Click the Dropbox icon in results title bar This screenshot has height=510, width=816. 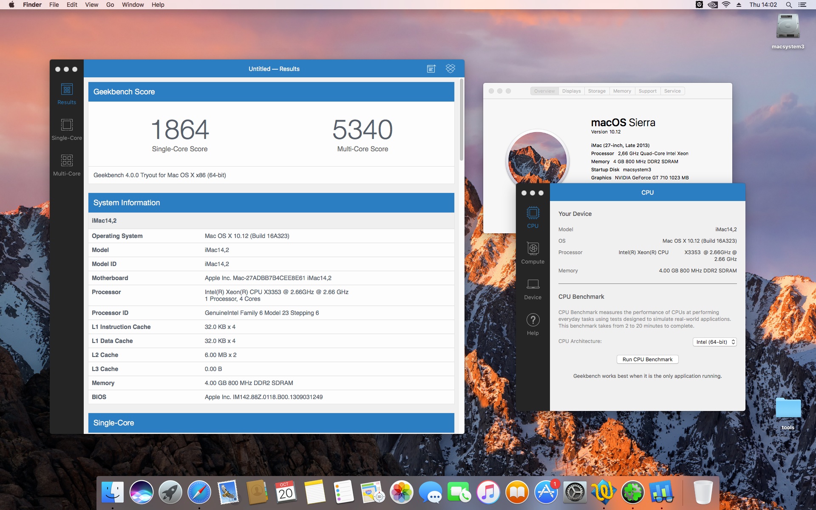(450, 68)
